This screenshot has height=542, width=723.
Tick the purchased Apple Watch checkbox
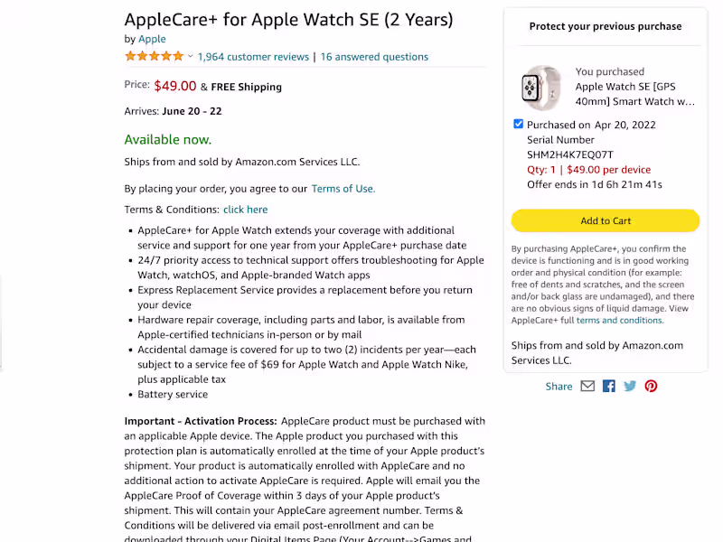click(x=518, y=124)
